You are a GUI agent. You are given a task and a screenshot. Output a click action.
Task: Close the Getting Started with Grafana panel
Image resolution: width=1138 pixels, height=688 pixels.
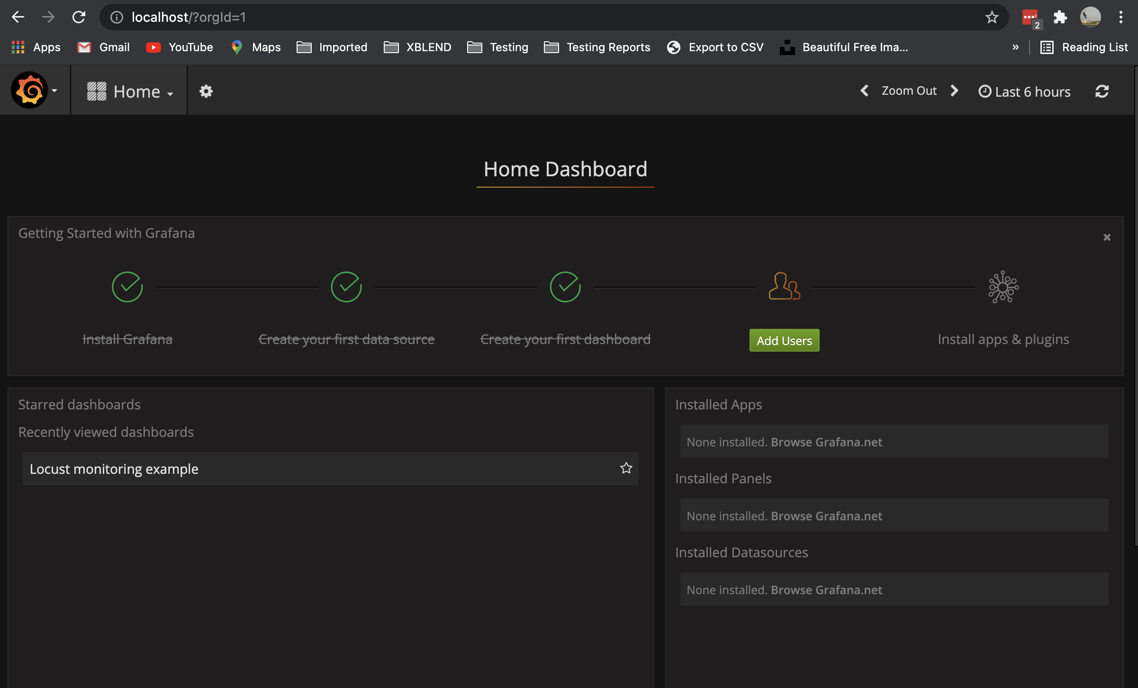tap(1107, 237)
